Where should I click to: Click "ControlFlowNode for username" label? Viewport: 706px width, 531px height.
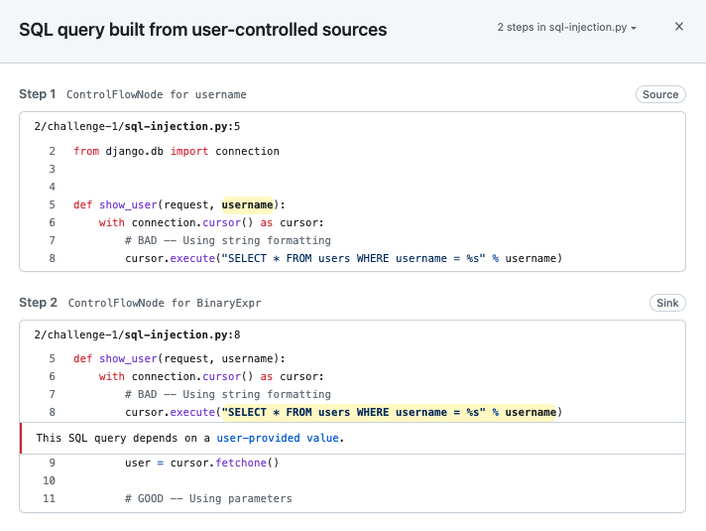156,95
